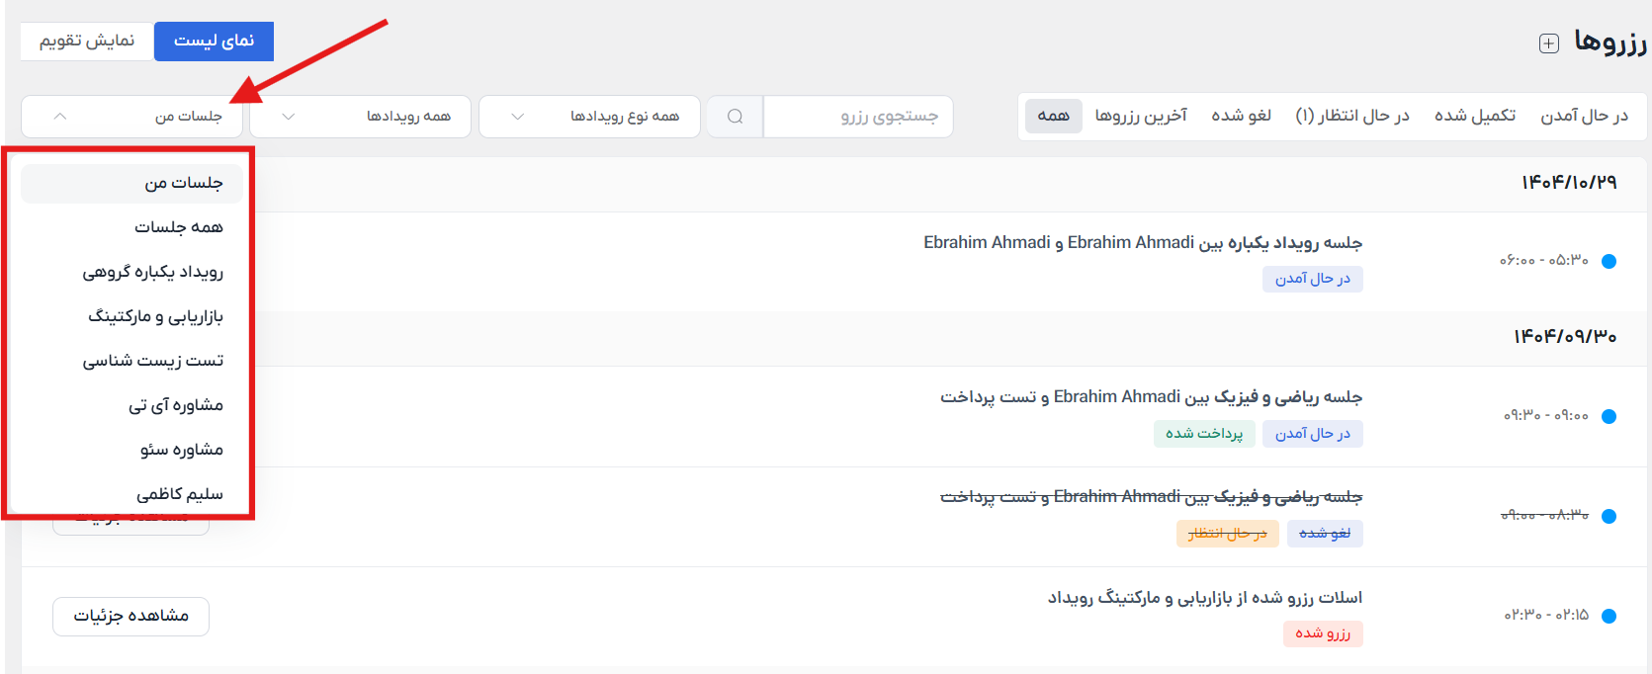This screenshot has height=674, width=1652.
Task: Click the magnifier search icon
Action: (735, 117)
